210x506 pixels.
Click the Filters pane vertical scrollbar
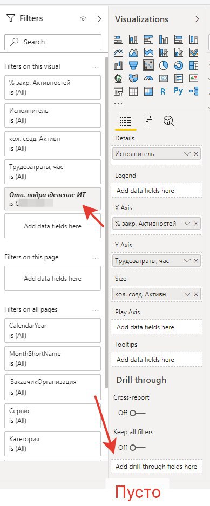(106, 222)
